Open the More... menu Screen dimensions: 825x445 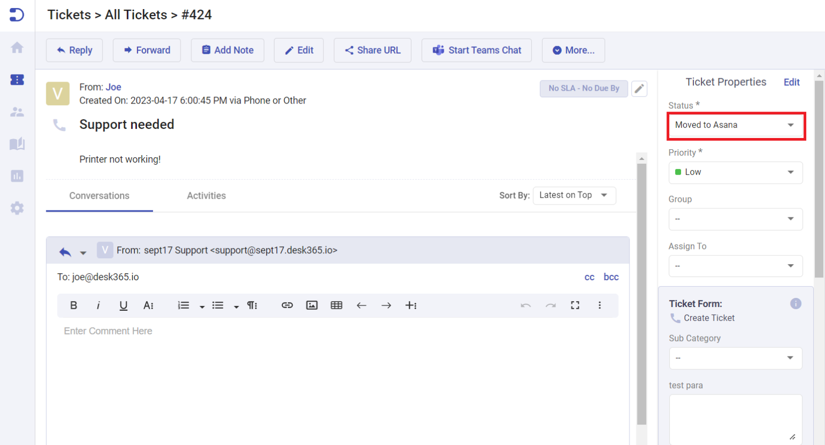573,50
